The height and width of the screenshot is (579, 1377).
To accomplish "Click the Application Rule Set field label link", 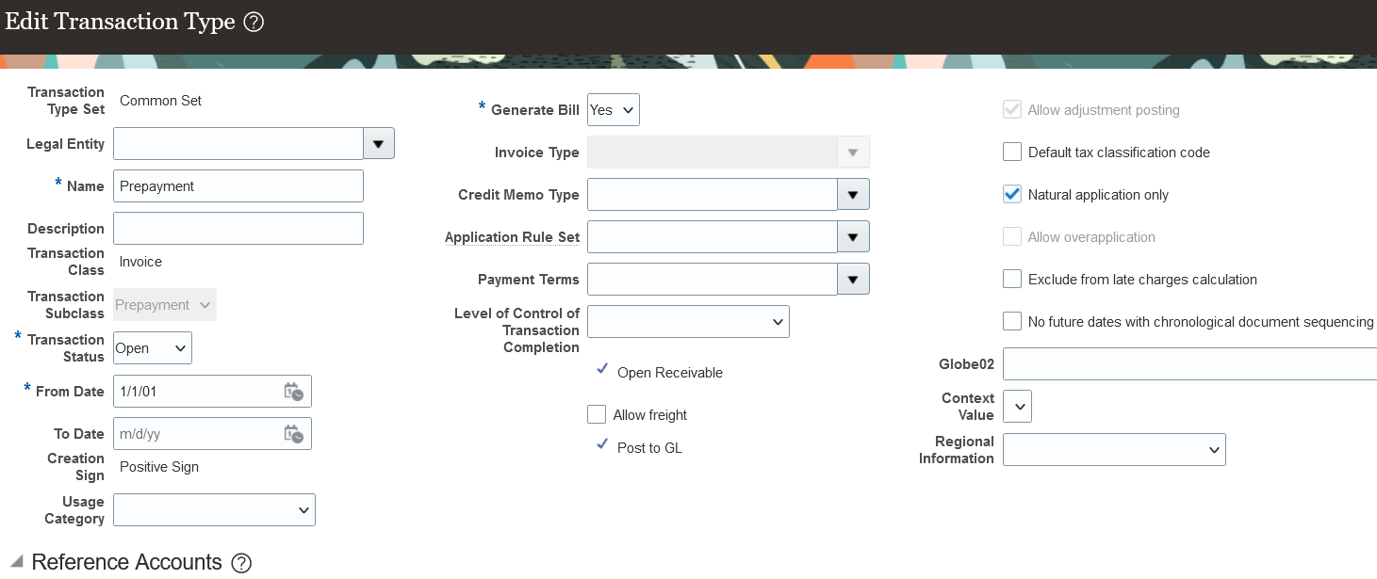I will pyautogui.click(x=512, y=236).
